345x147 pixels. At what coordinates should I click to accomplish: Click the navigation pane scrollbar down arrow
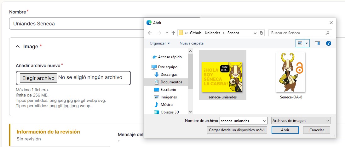[190, 111]
